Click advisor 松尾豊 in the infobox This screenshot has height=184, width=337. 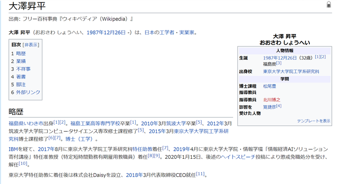[x=270, y=86]
